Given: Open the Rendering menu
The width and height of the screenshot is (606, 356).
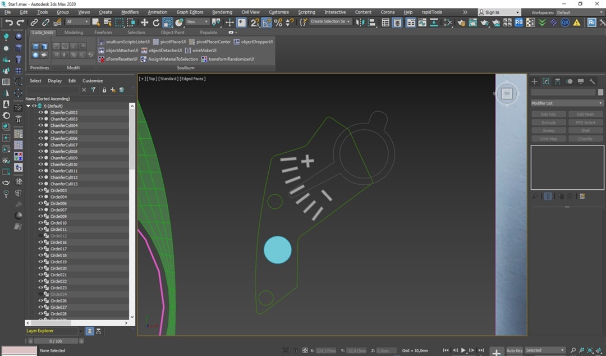Looking at the screenshot, I should pyautogui.click(x=222, y=12).
